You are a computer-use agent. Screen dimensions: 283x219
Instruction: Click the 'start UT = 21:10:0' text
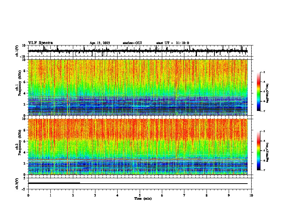coord(173,43)
